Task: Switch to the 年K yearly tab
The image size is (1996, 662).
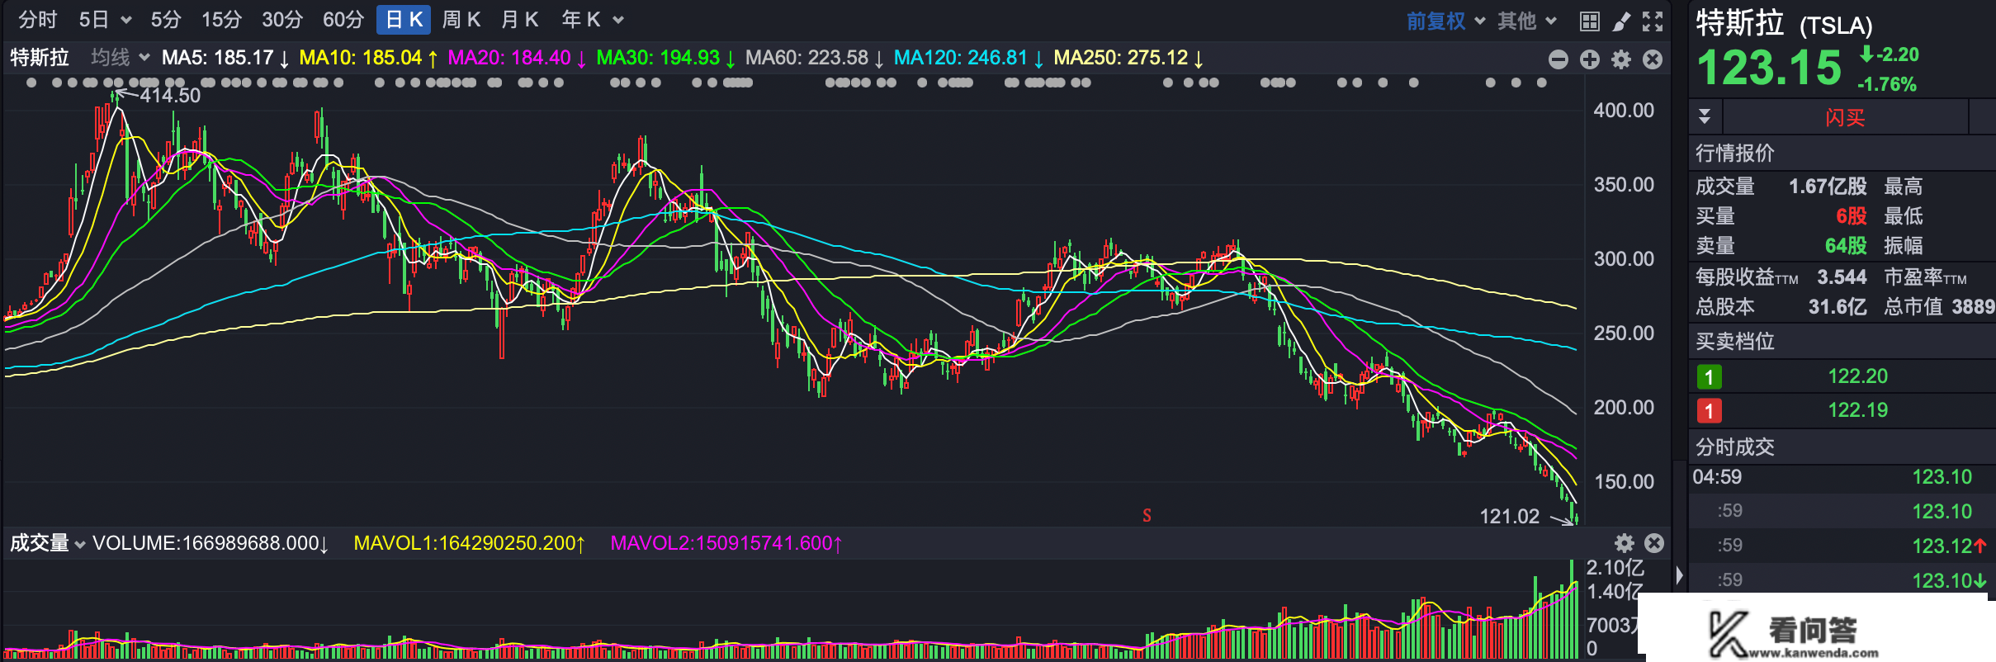Action: (580, 20)
